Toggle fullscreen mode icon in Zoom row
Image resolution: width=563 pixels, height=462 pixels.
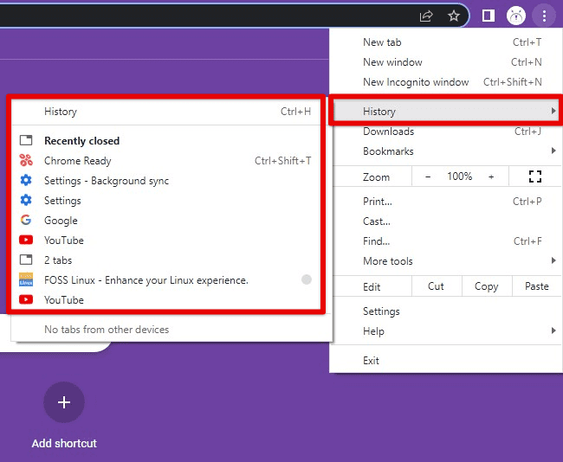535,176
